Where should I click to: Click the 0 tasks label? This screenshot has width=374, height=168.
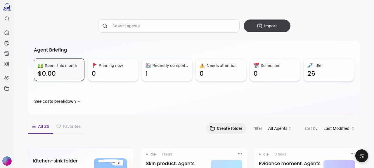tap(280, 154)
